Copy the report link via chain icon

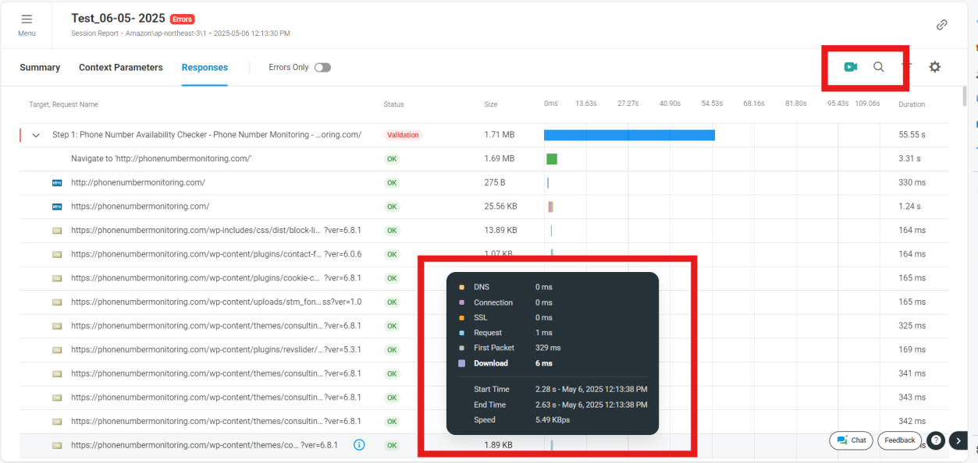tap(942, 24)
